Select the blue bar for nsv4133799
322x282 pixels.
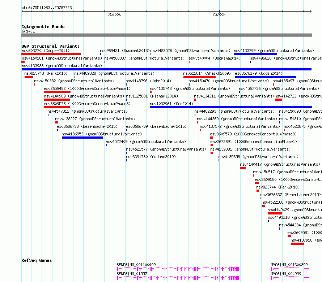(x=255, y=54)
